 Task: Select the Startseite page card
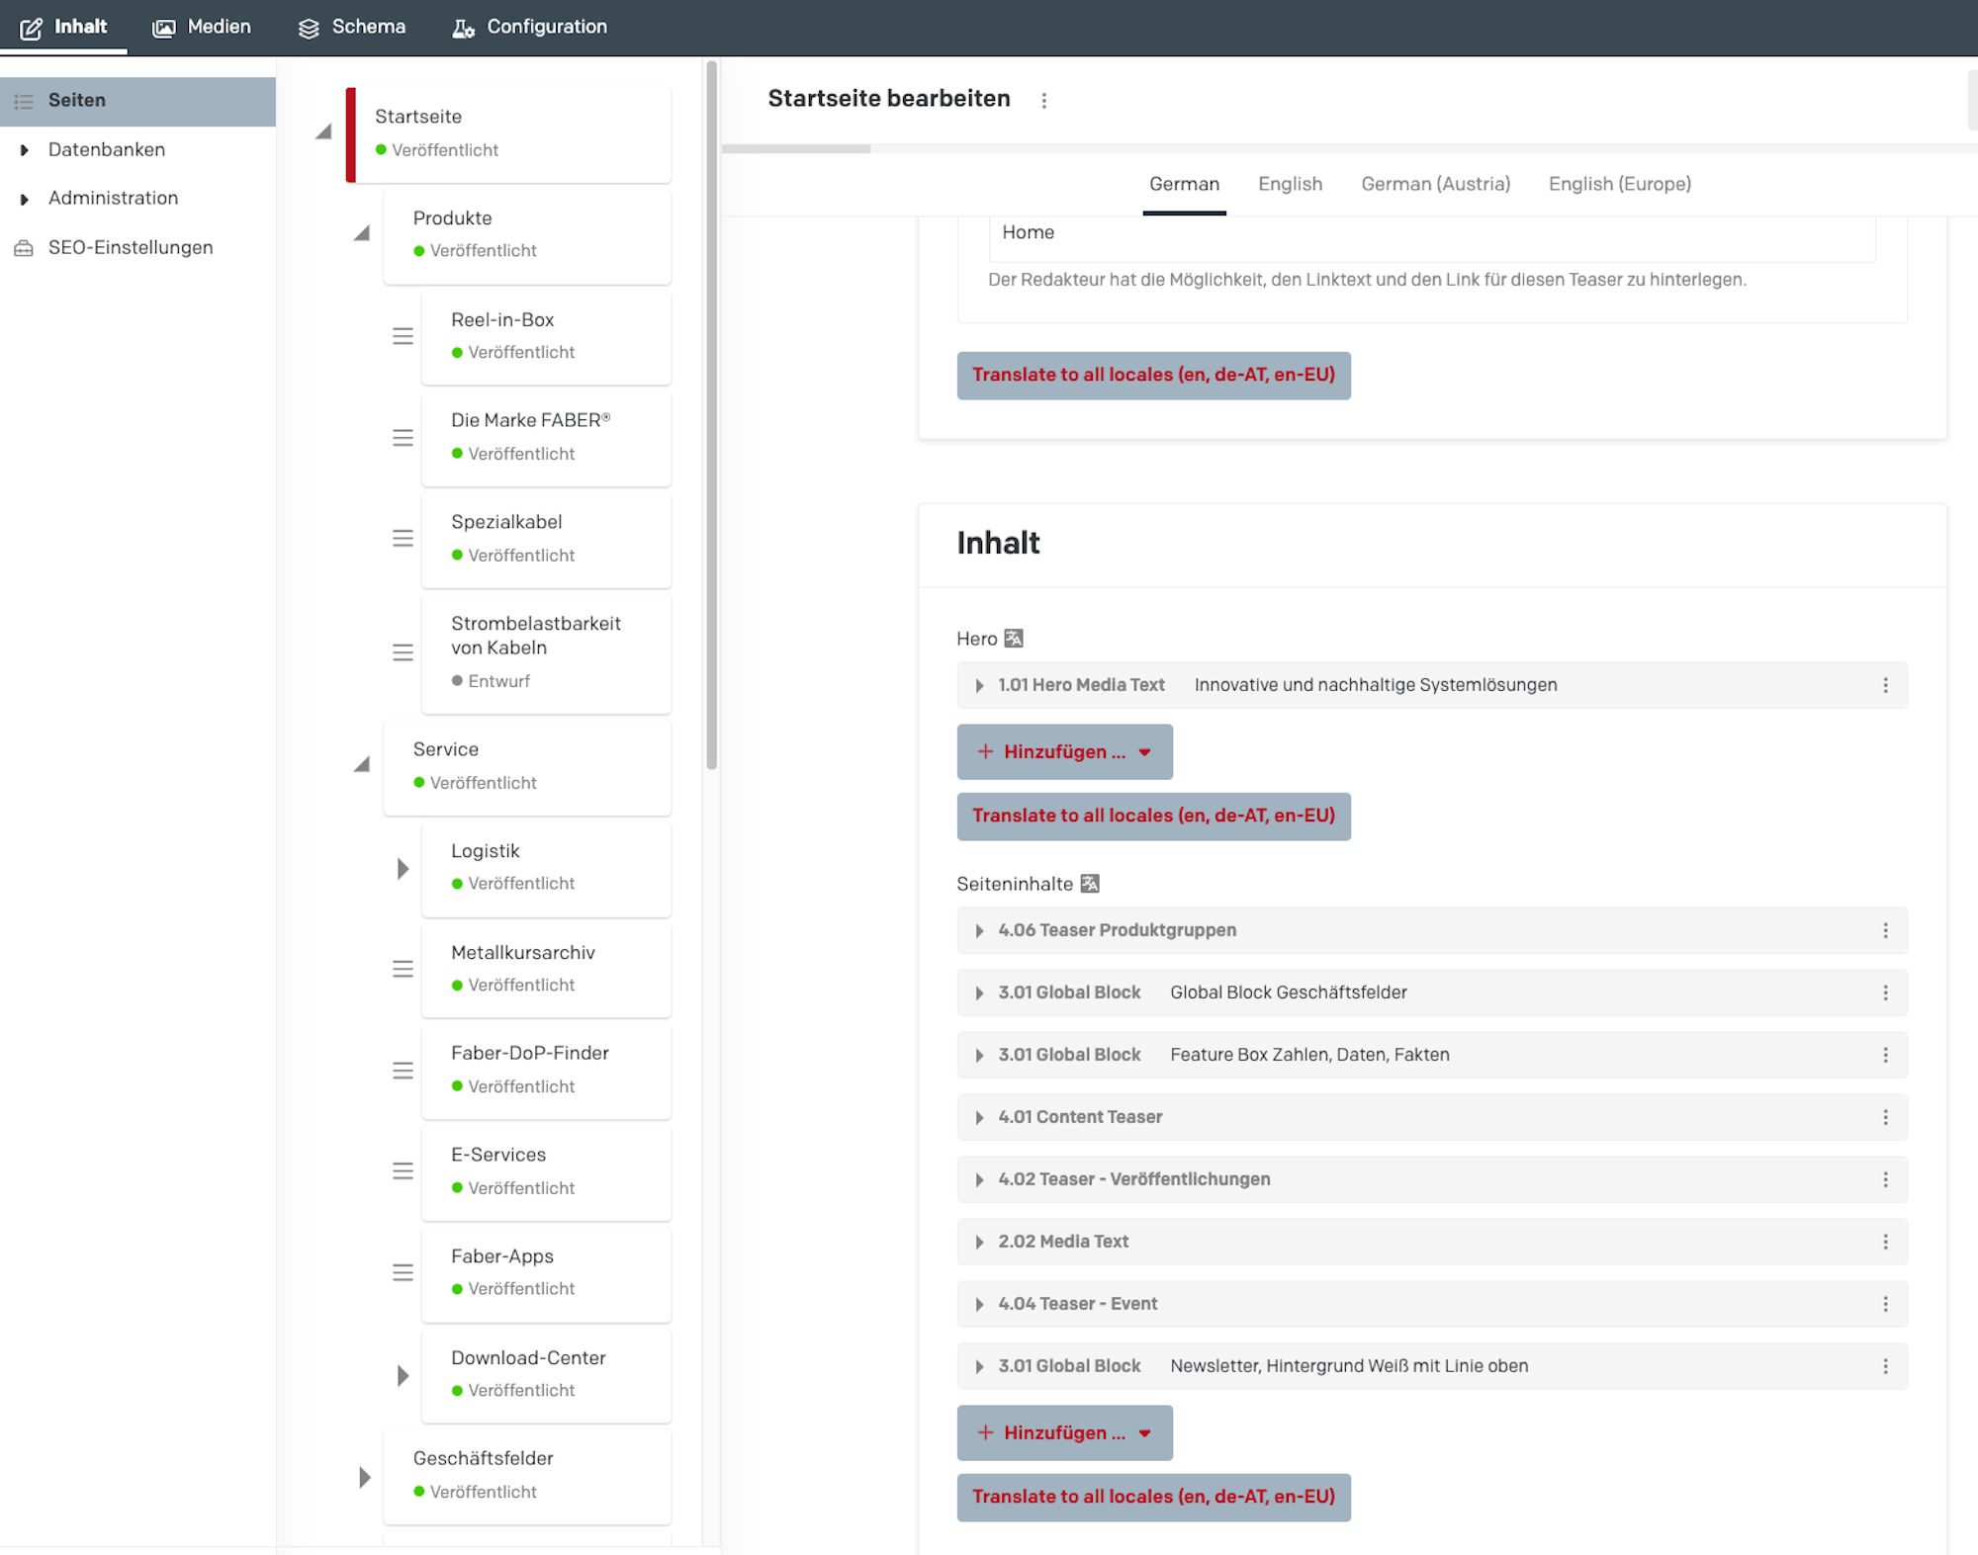click(x=508, y=134)
